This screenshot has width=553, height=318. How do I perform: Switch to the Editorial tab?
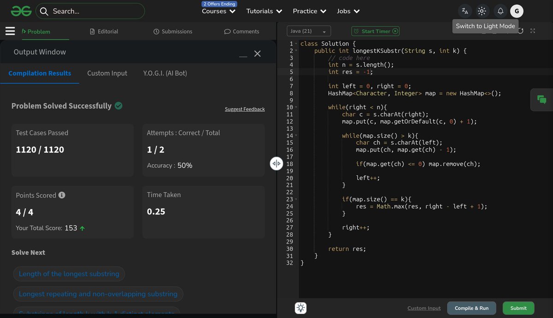[104, 31]
